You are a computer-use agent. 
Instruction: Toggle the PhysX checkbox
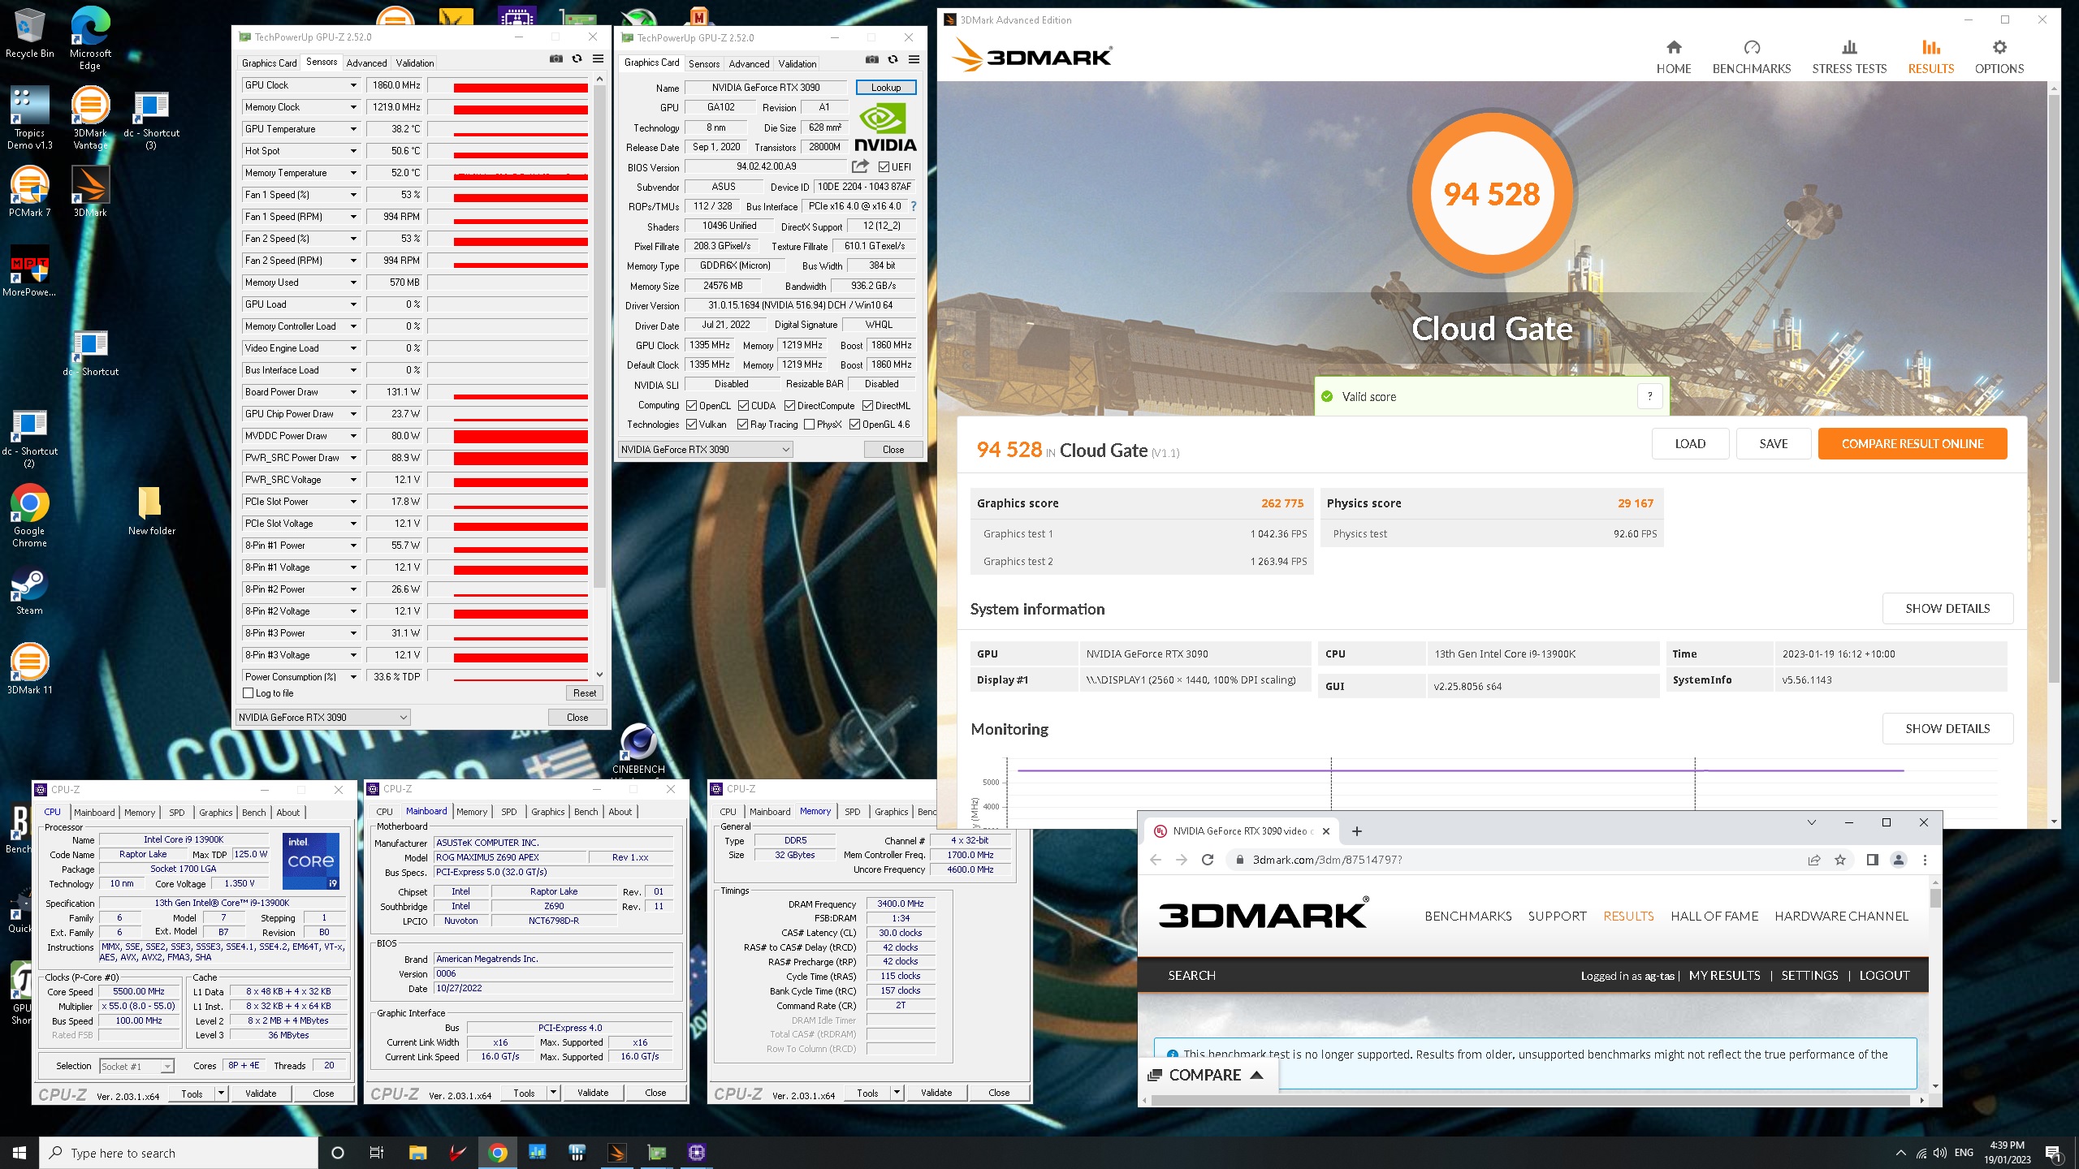click(x=809, y=425)
